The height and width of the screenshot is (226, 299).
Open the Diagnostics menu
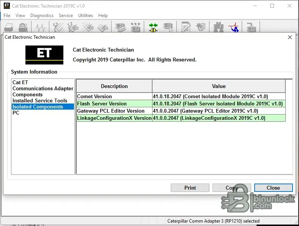42,16
